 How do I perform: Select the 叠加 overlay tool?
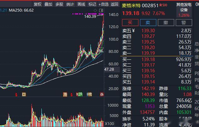click(48, 4)
